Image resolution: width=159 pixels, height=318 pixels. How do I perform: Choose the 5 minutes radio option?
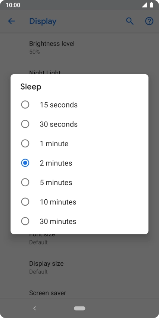coord(25,182)
